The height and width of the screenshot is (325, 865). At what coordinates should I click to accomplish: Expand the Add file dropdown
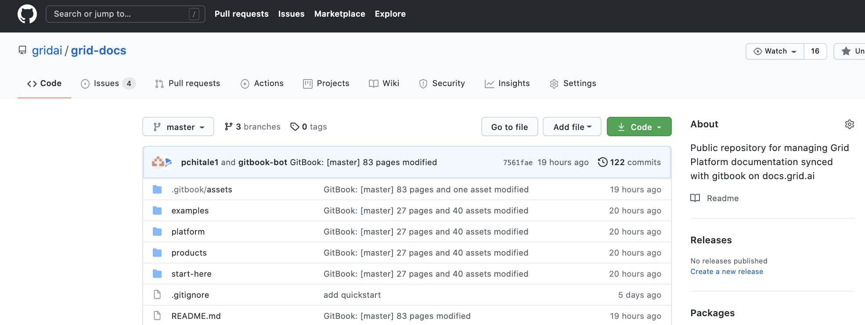pyautogui.click(x=572, y=126)
